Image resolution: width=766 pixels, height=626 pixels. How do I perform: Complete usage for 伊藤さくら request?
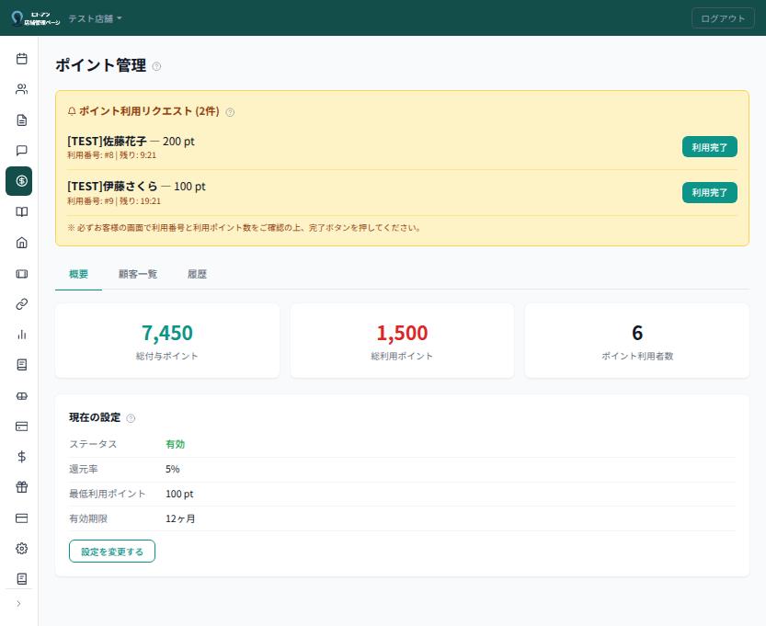pos(709,192)
